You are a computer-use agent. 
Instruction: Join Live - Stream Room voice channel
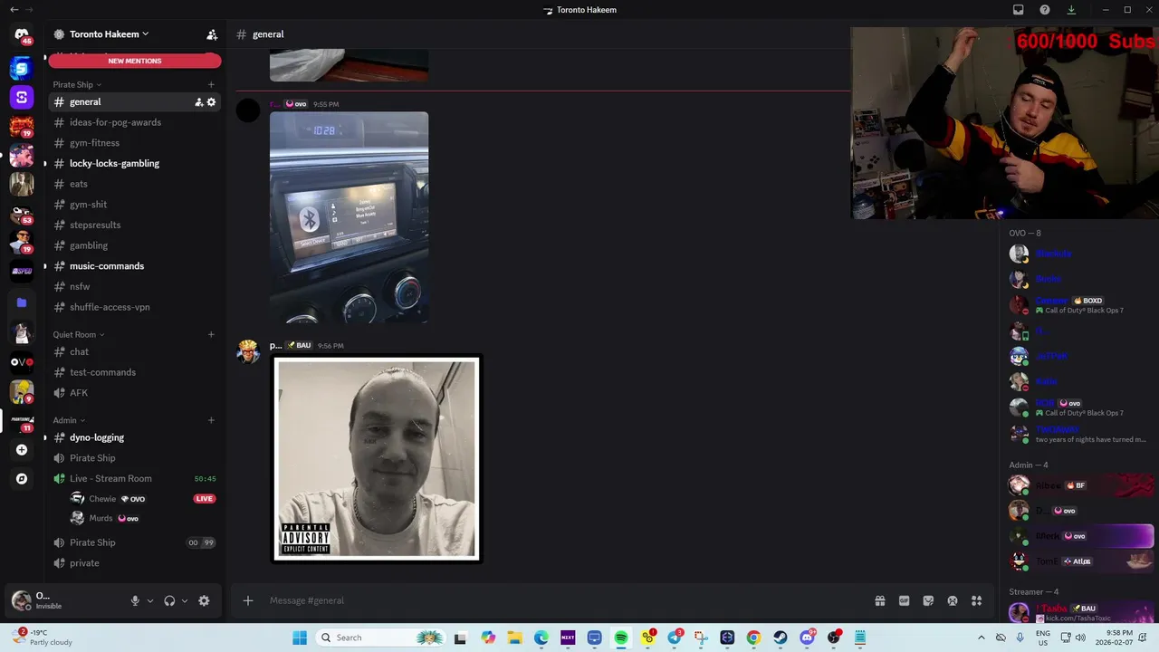[135, 478]
